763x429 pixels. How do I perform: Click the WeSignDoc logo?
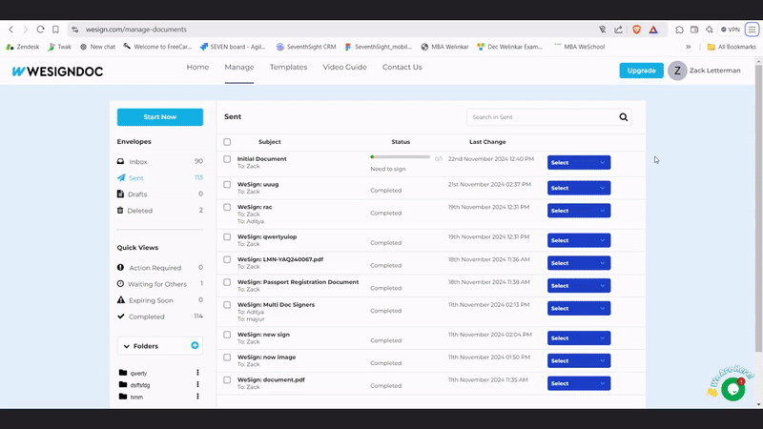(57, 71)
